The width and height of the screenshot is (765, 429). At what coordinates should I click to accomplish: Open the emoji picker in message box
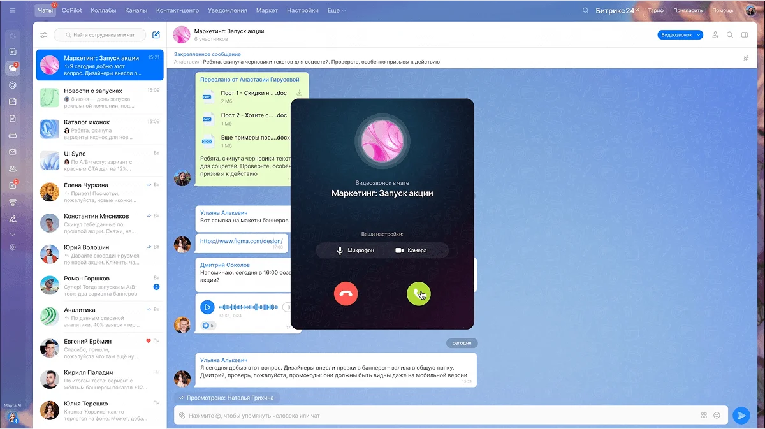pyautogui.click(x=717, y=415)
